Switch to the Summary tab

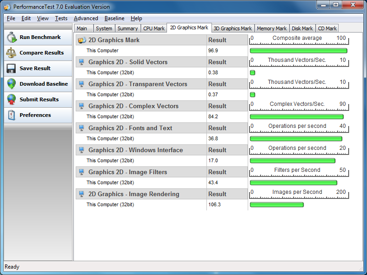click(x=128, y=28)
